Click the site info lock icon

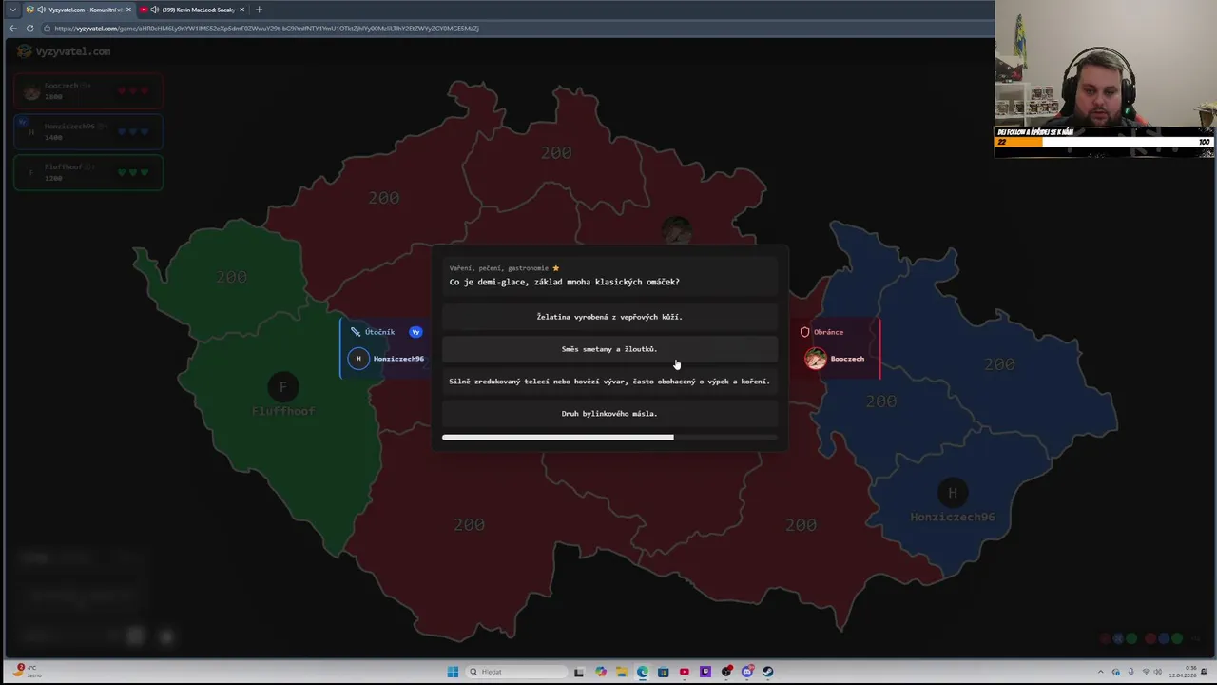click(47, 29)
